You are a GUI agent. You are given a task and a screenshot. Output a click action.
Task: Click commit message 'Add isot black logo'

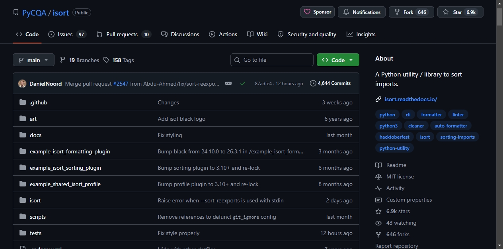click(181, 119)
